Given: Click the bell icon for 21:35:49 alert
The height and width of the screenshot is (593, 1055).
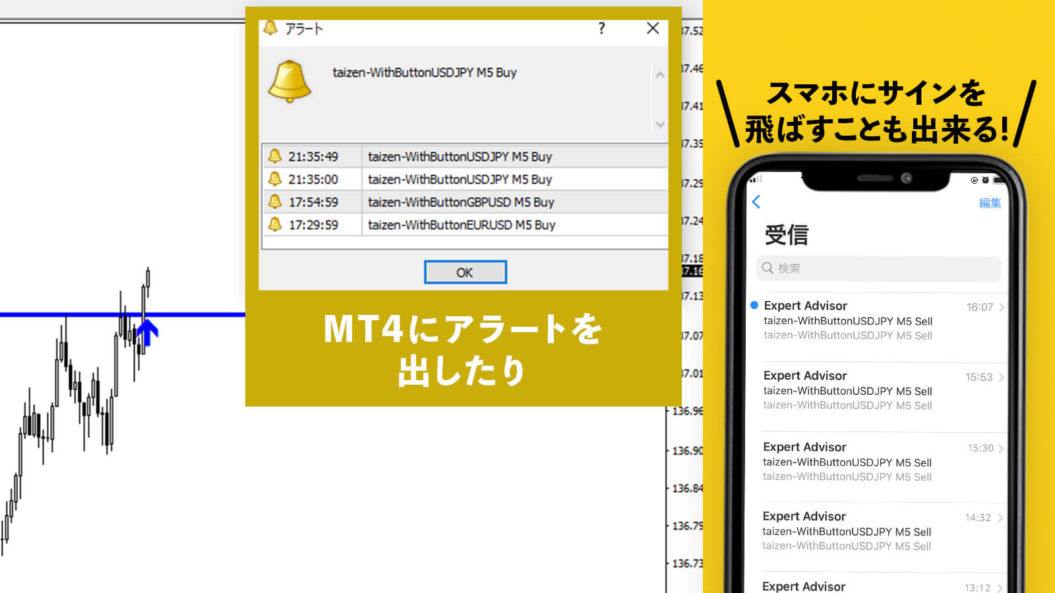Looking at the screenshot, I should [275, 156].
